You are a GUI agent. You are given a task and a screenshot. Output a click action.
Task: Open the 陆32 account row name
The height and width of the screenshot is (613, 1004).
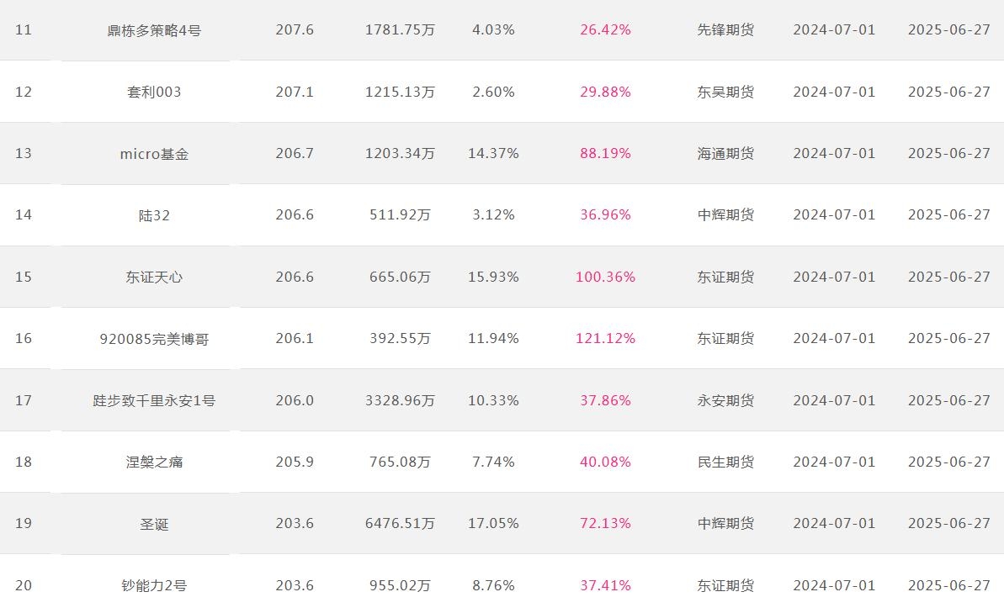pyautogui.click(x=154, y=215)
